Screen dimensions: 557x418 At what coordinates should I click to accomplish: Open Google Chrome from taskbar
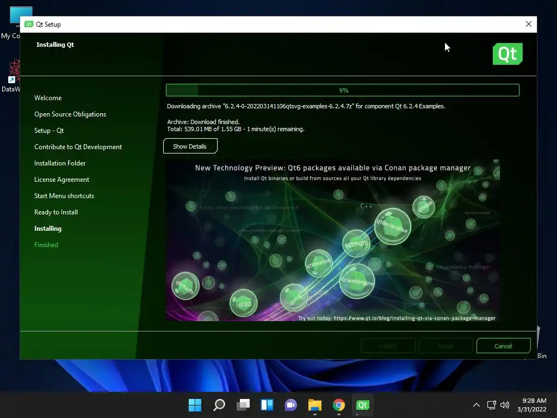coord(339,405)
